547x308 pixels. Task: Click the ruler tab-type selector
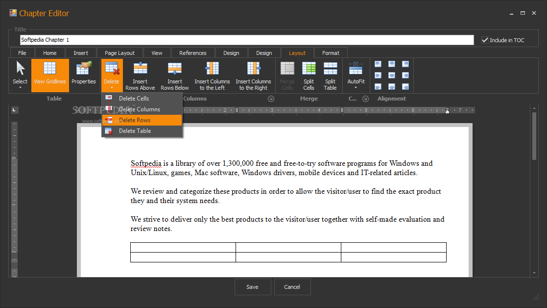click(x=14, y=110)
